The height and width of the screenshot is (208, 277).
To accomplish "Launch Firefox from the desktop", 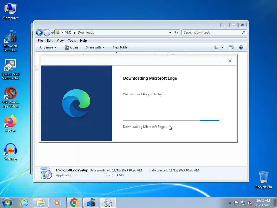I will click(x=11, y=123).
